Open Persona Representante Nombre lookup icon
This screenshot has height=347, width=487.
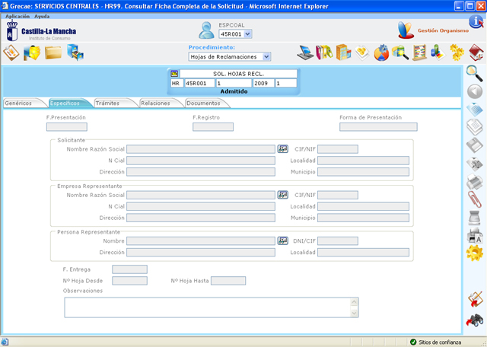pyautogui.click(x=282, y=241)
